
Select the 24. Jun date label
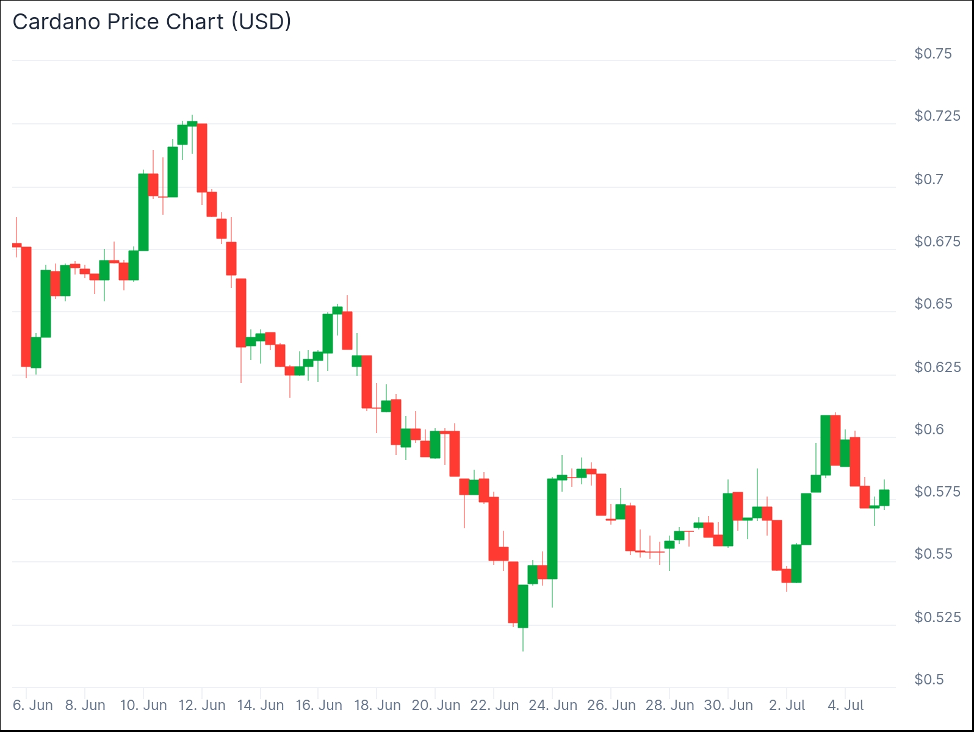[553, 705]
